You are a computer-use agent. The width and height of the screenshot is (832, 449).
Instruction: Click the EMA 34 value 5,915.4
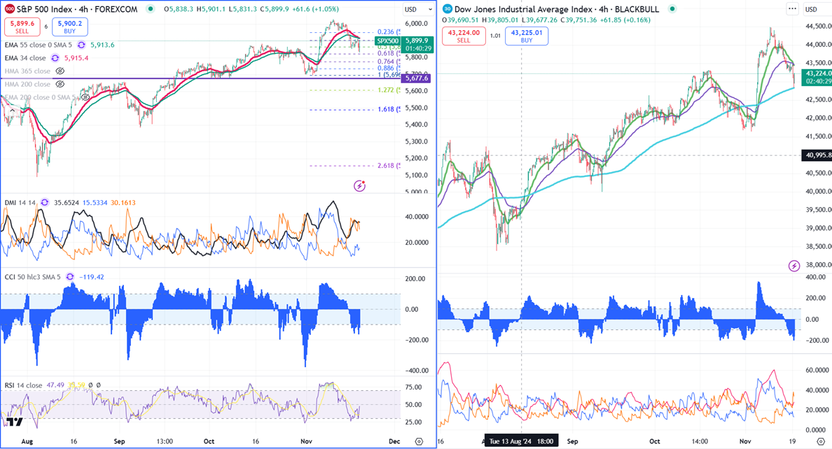pos(76,58)
